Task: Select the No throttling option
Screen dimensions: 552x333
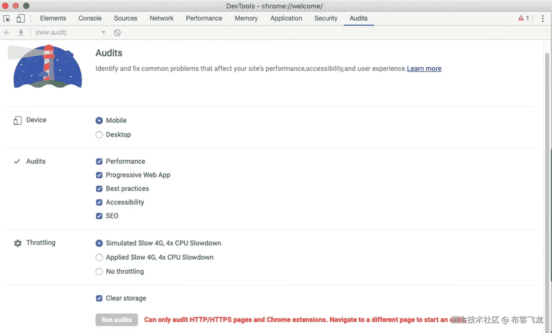Action: [x=99, y=271]
